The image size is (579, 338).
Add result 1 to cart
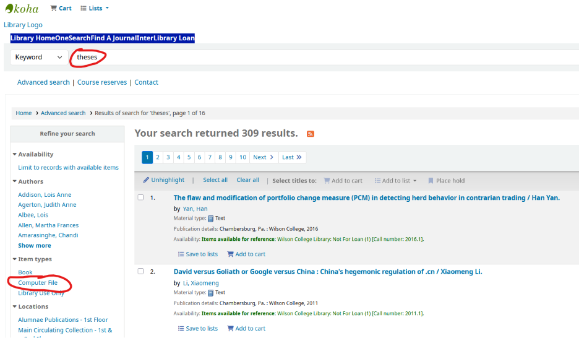pos(246,254)
